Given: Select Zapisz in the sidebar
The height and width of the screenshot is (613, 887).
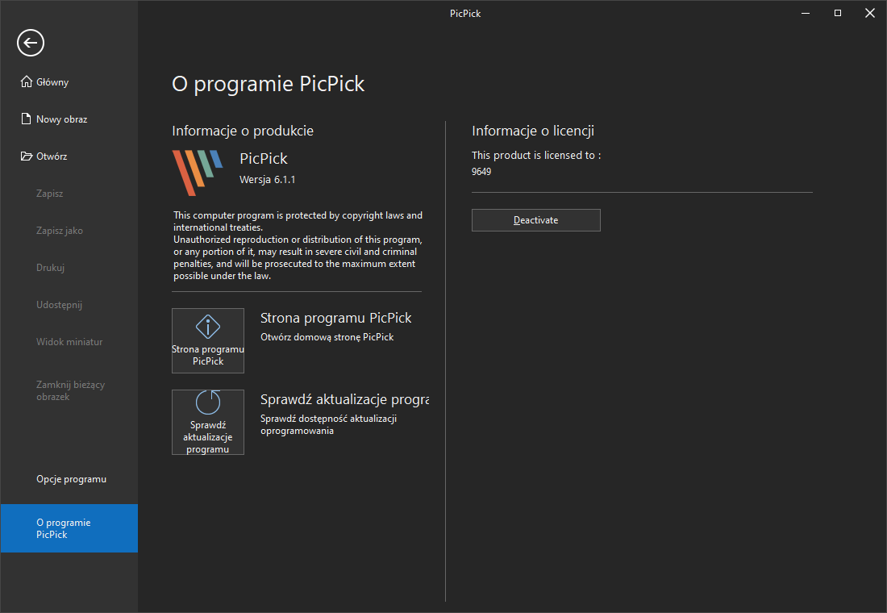Looking at the screenshot, I should 50,194.
